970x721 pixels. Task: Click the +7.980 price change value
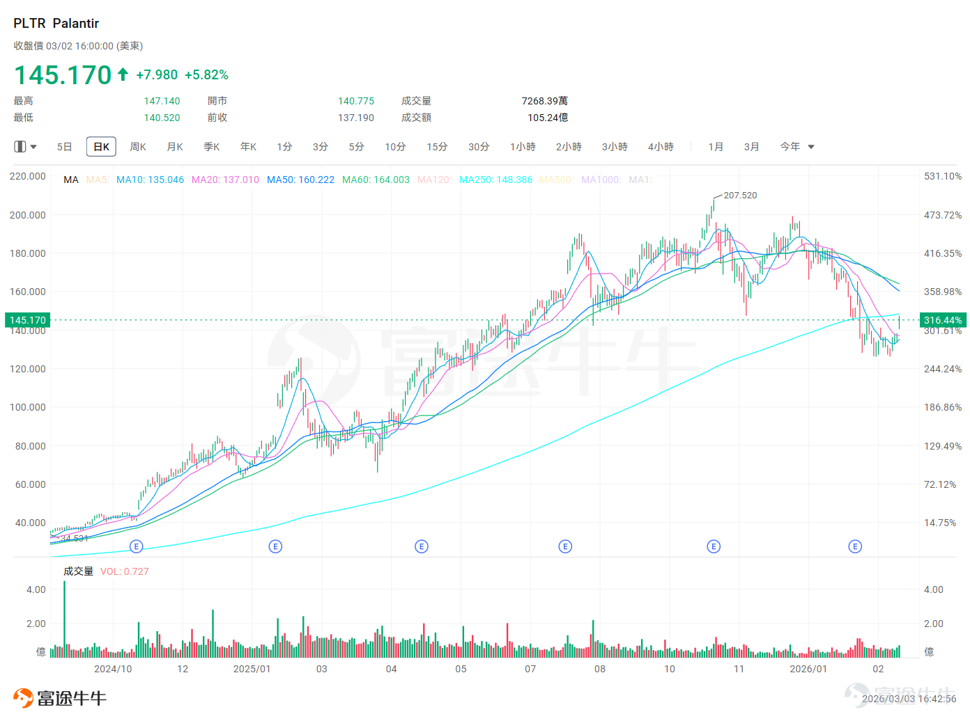(x=157, y=74)
